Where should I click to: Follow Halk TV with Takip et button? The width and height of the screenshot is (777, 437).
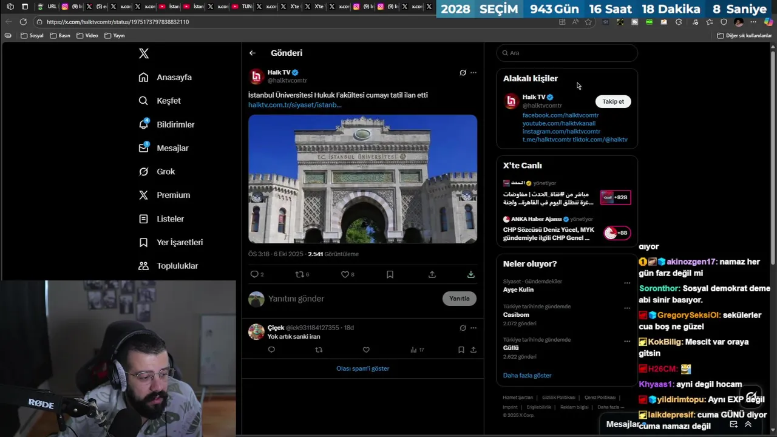tap(613, 101)
